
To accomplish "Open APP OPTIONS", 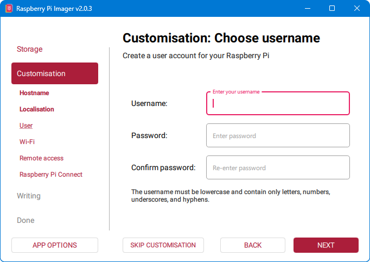I will [55, 245].
